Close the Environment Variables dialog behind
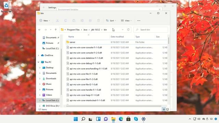The image size is (219, 123). click(159, 9)
